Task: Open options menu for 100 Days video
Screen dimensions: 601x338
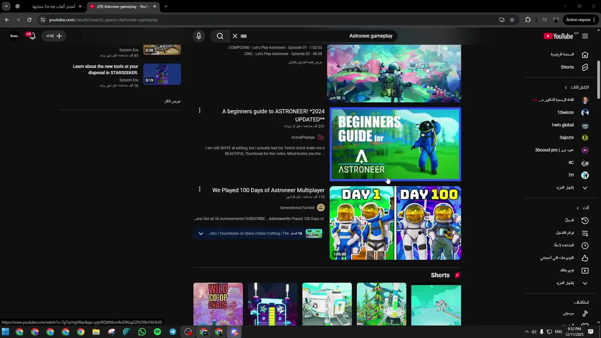Action: tap(200, 189)
